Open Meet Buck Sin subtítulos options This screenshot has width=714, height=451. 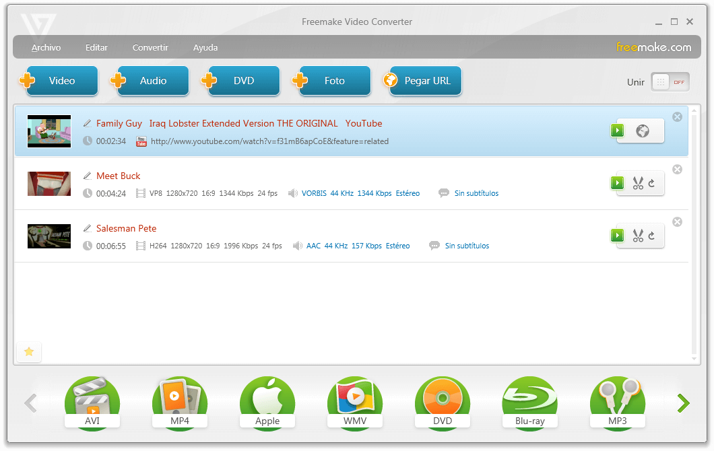pos(476,193)
